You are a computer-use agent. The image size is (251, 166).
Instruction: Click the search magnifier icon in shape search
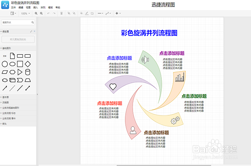coord(33,22)
